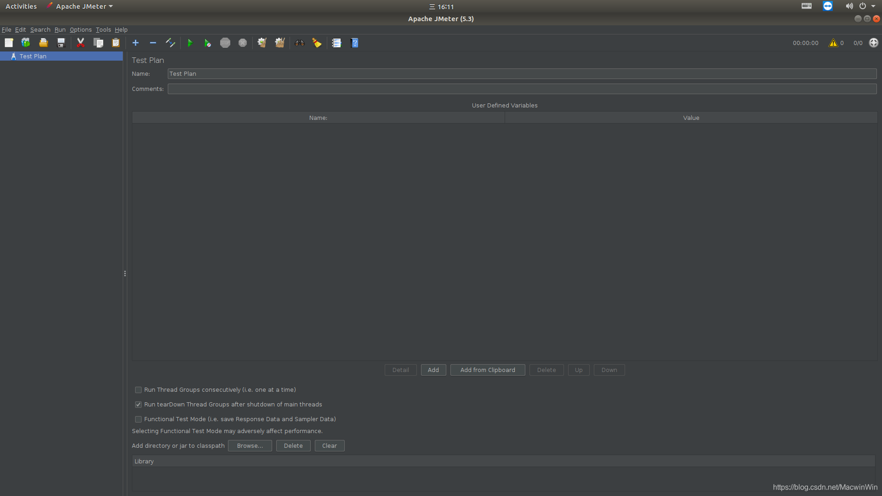
Task: Click the keyboard input tray icon
Action: 807,6
